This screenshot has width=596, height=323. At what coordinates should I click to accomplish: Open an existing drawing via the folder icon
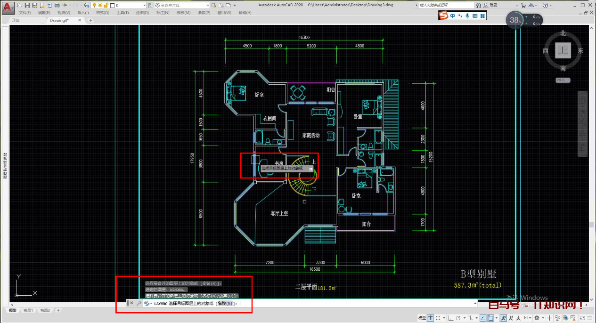(19, 5)
